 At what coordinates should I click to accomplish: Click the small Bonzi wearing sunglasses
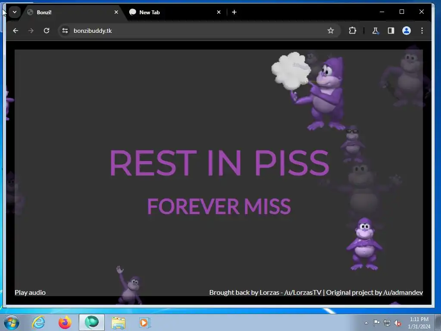click(352, 144)
